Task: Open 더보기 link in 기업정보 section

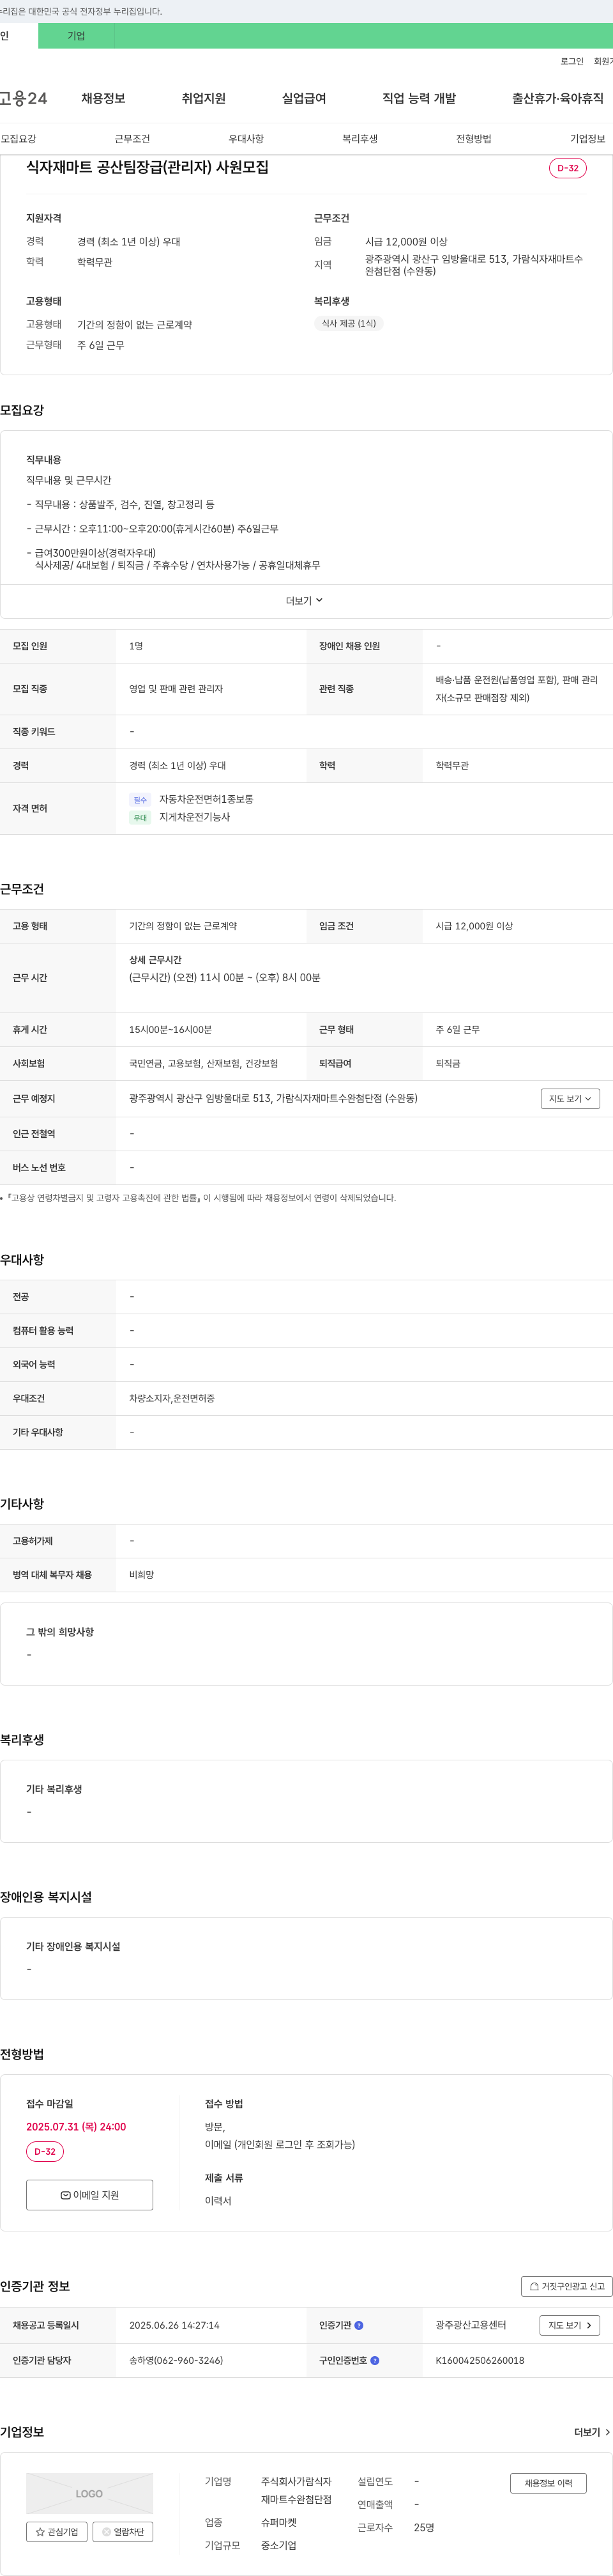Action: click(x=592, y=2432)
